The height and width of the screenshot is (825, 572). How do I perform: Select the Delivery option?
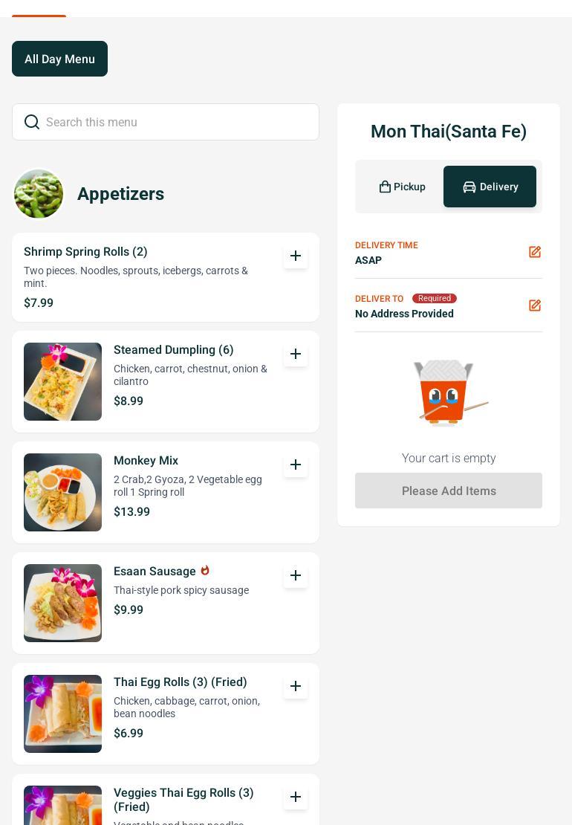pos(490,187)
